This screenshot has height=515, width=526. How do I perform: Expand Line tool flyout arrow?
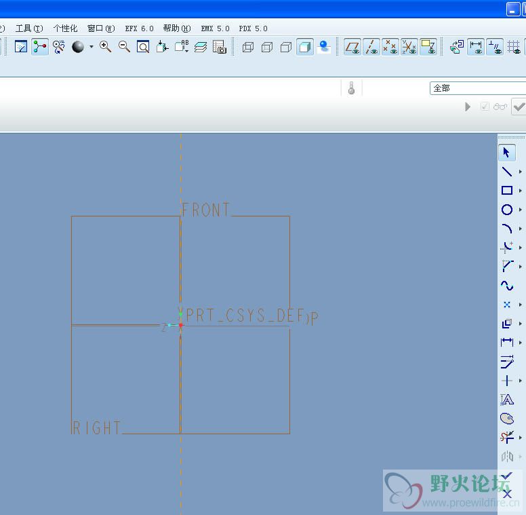coord(521,172)
